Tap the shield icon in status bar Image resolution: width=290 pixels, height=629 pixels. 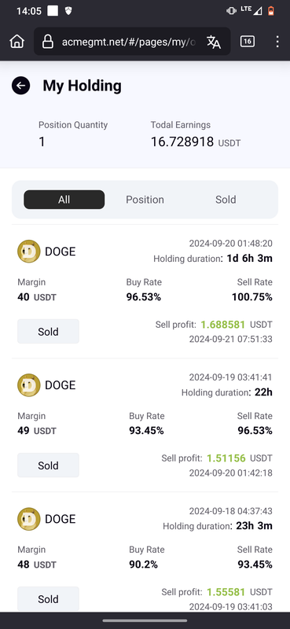point(68,11)
